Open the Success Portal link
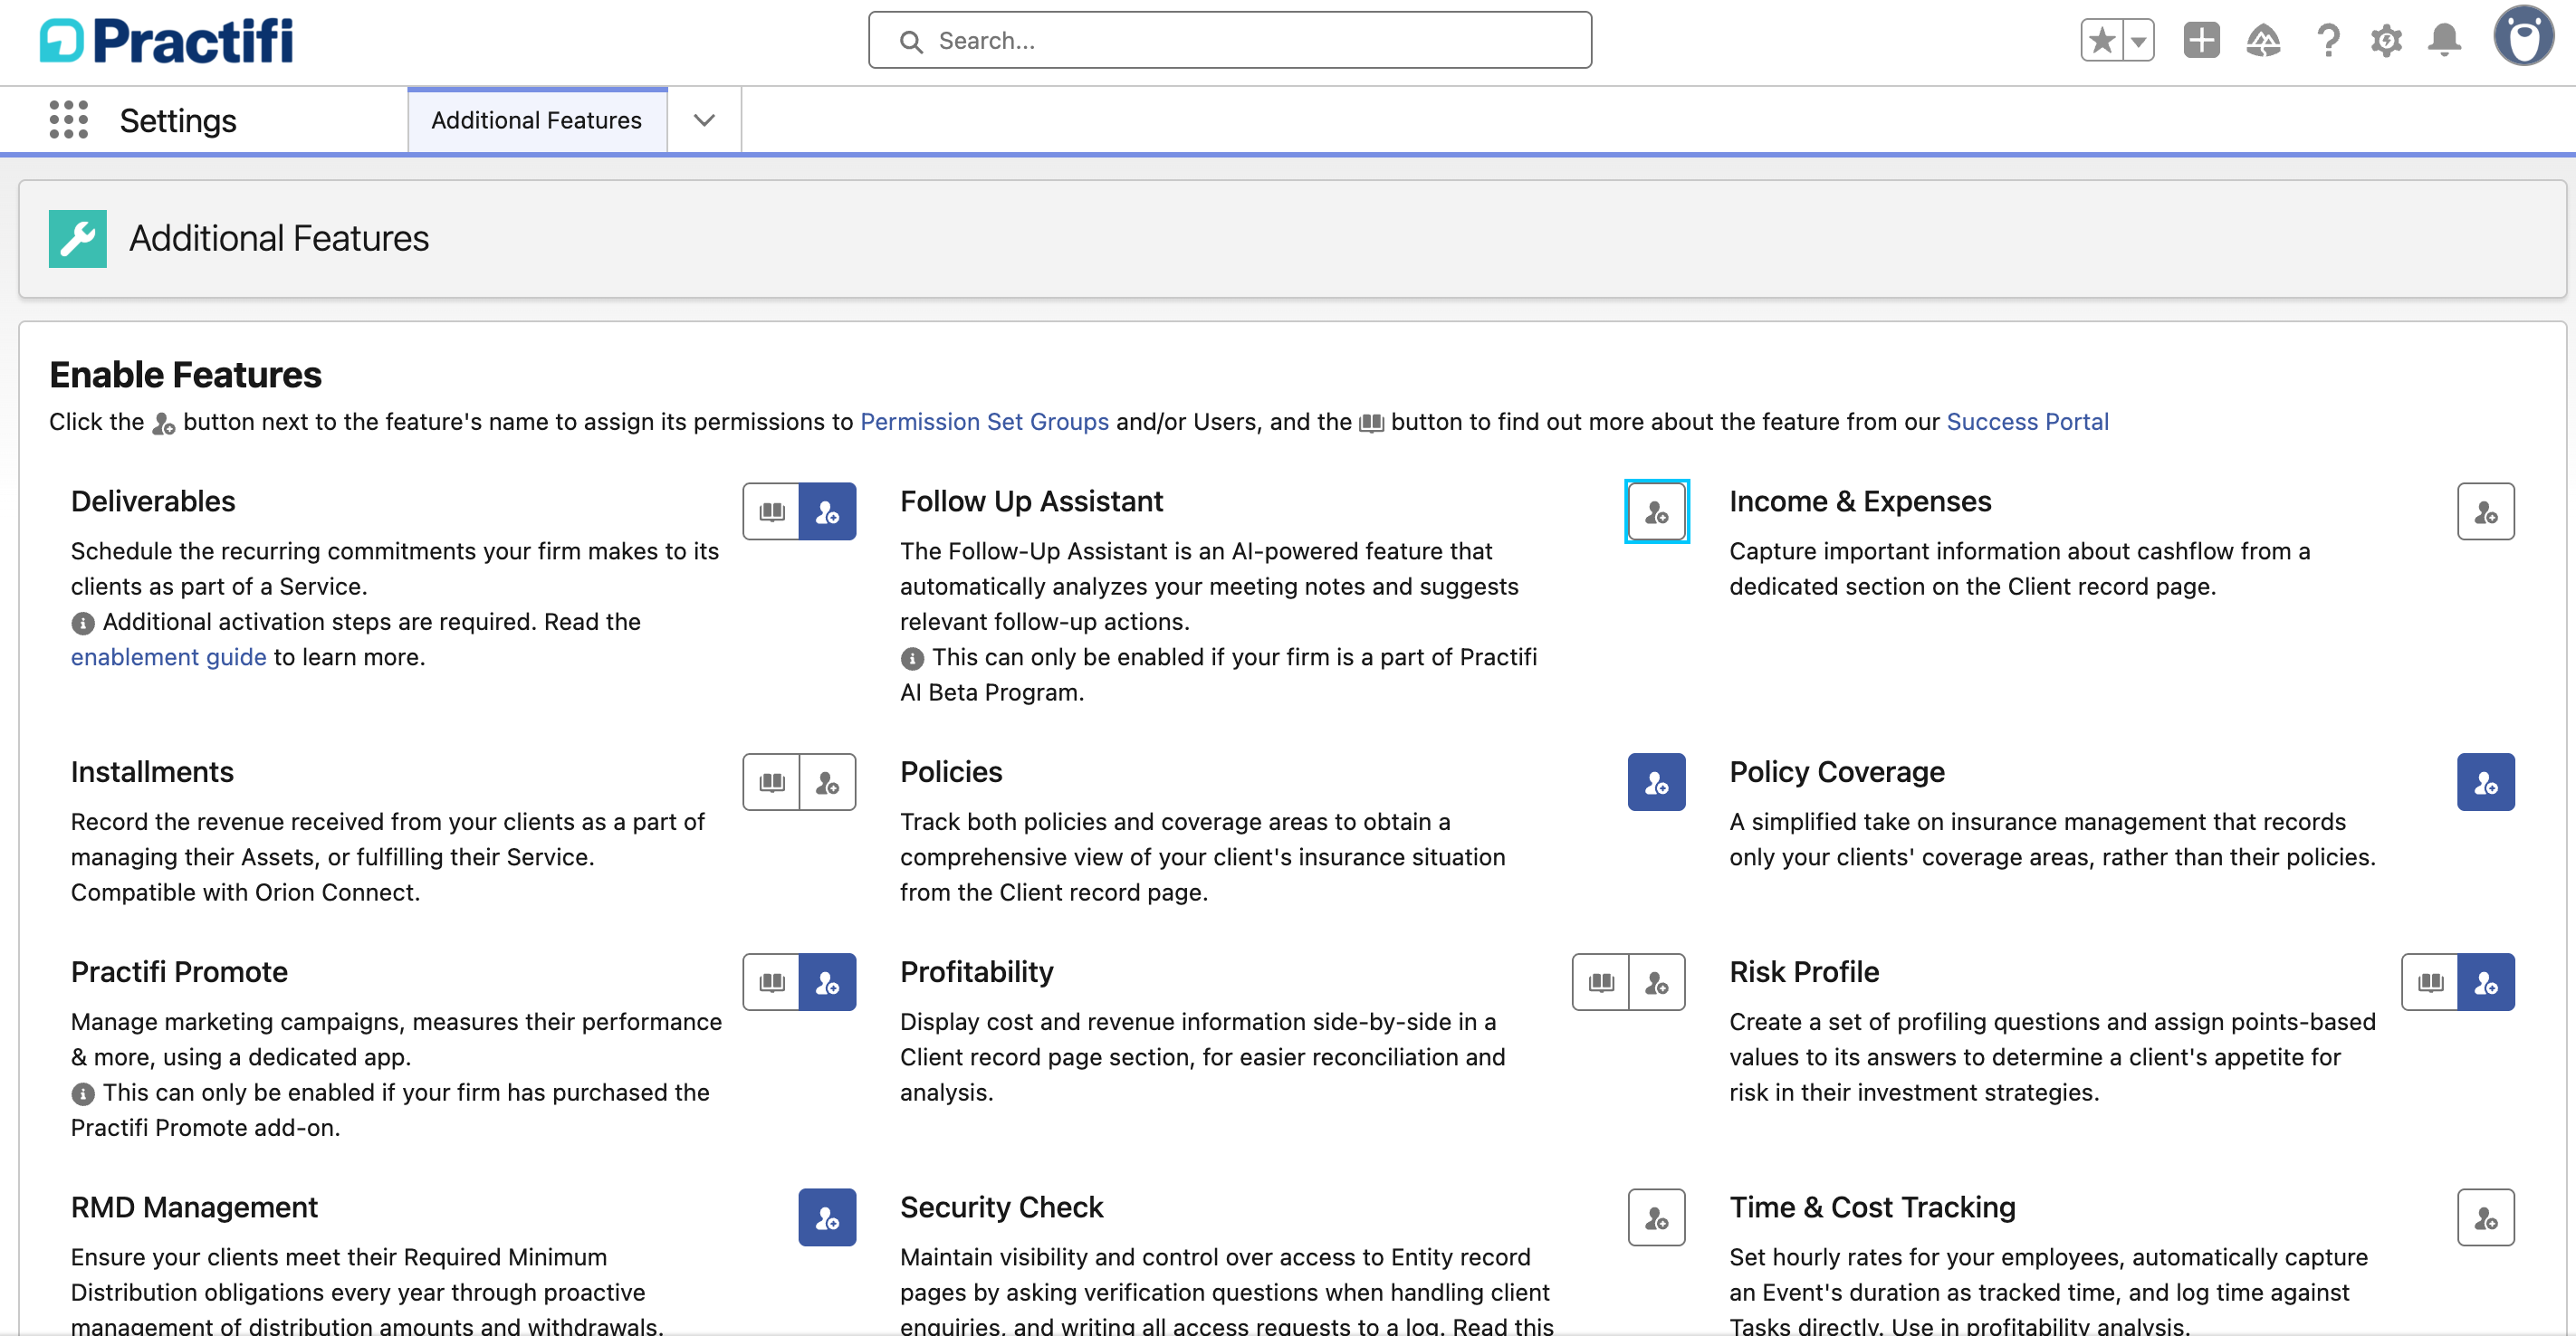Viewport: 2576px width, 1336px height. pos(2027,422)
